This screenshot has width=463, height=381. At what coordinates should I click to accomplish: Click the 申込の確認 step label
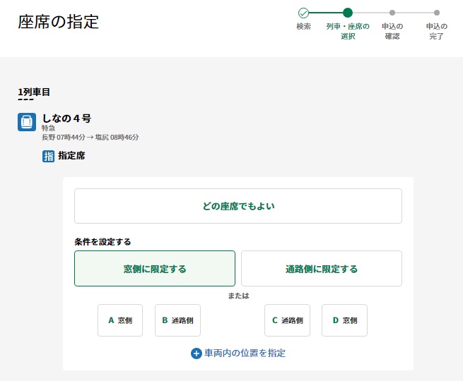pyautogui.click(x=392, y=31)
